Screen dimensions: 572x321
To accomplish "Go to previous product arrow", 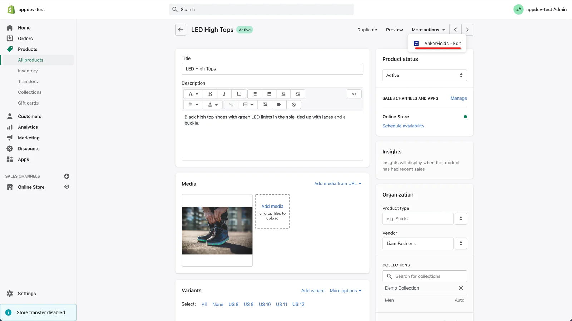I will click(455, 30).
